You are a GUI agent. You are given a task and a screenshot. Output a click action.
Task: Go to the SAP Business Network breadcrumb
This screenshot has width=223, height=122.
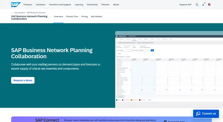[36, 12]
